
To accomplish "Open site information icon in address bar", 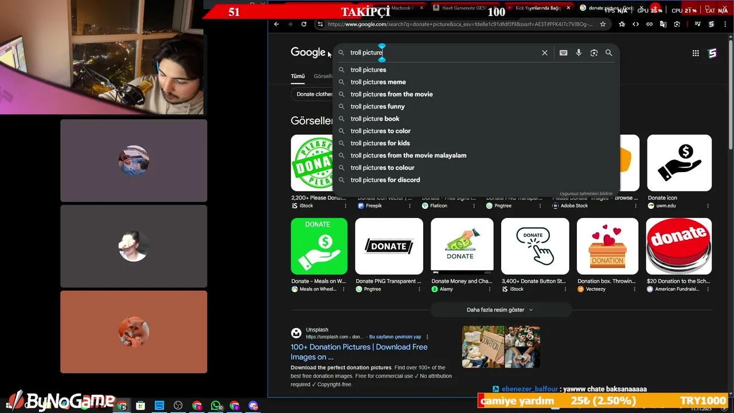I will (320, 24).
